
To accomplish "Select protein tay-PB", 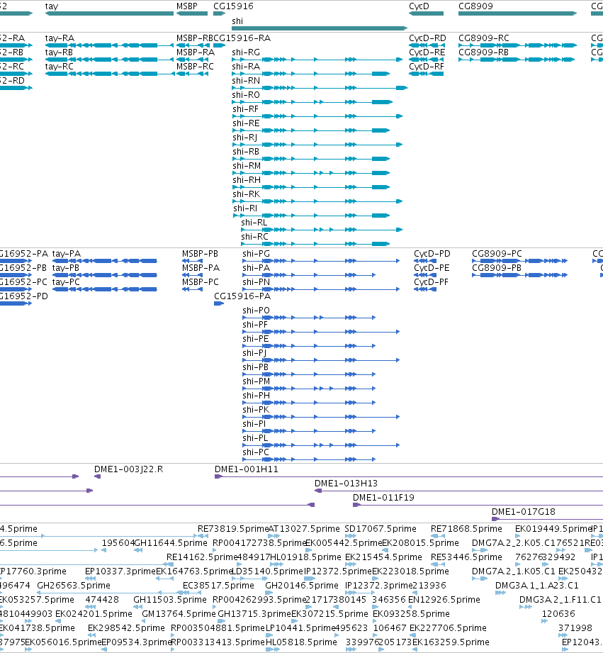I will 66,268.
